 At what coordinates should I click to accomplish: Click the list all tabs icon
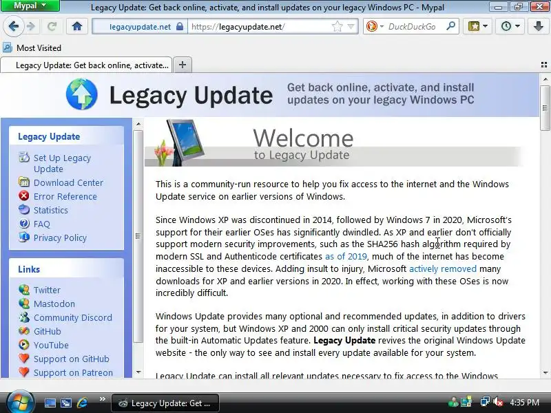tap(544, 65)
